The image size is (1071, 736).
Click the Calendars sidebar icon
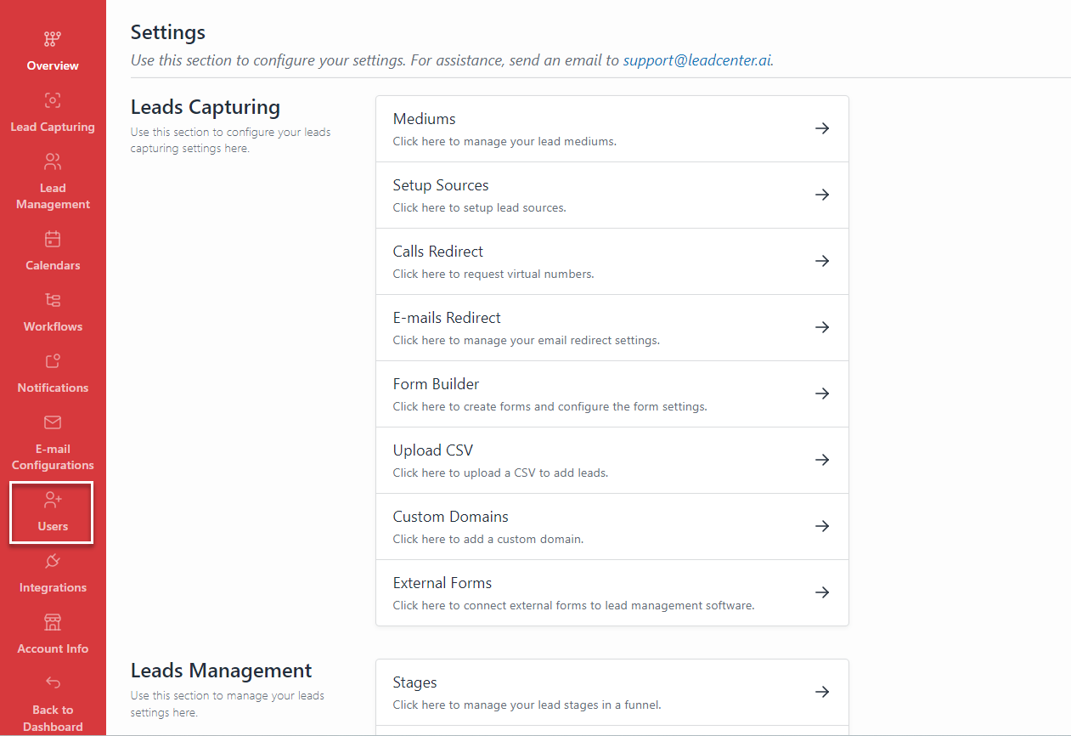point(53,239)
